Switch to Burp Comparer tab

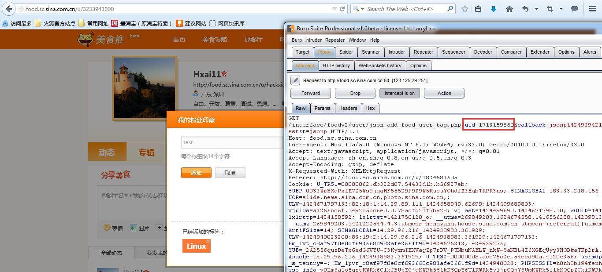[511, 52]
